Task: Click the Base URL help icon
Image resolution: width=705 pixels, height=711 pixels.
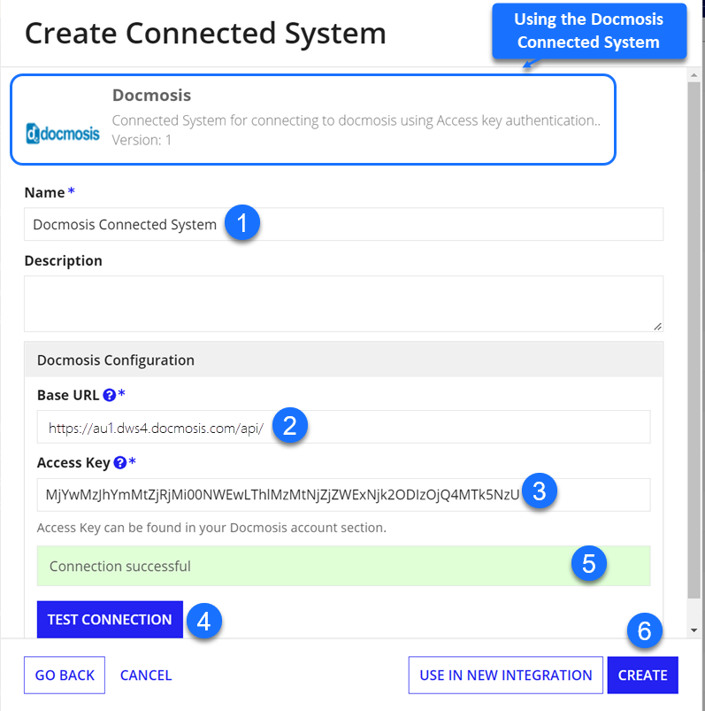Action: coord(109,395)
